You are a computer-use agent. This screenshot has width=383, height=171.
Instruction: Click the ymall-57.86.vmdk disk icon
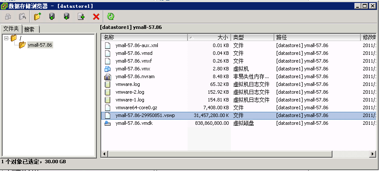(108, 123)
